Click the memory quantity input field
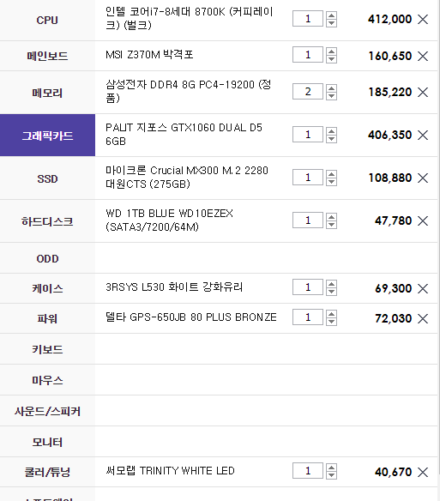This screenshot has width=440, height=501. [308, 92]
